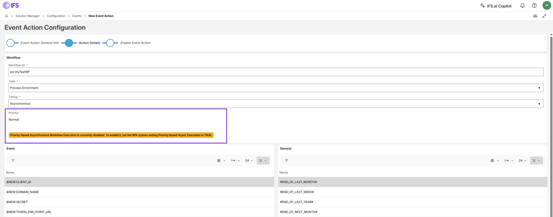Select #END_OF_NEXT_MONTH# row
Viewport: 553px width, 217px height.
413,212
